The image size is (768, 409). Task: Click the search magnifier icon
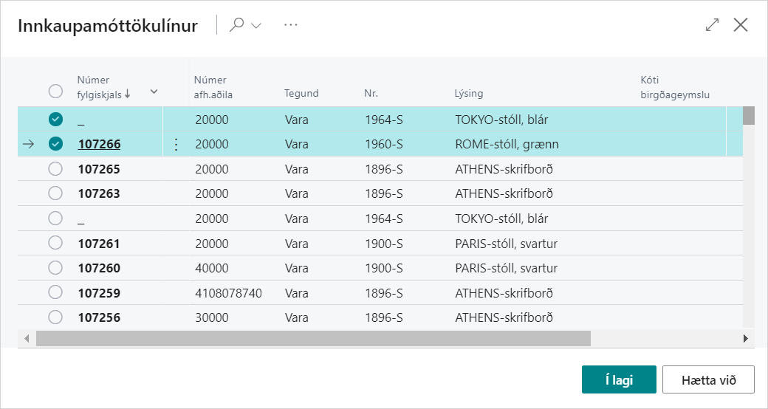click(237, 25)
